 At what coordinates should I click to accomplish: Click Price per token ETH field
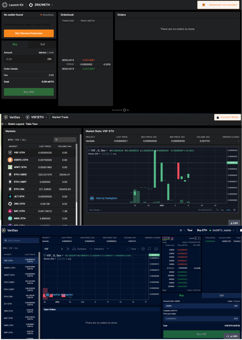point(201,319)
